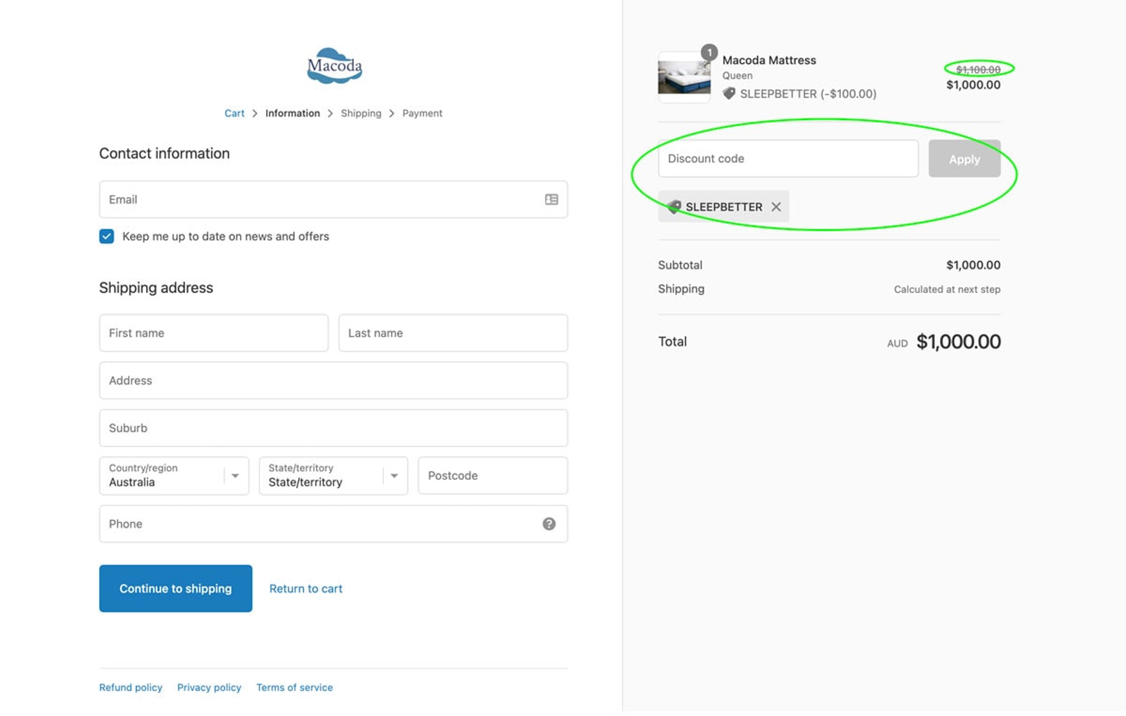1126x716 pixels.
Task: Click the question mark icon in Phone field
Action: pos(549,524)
